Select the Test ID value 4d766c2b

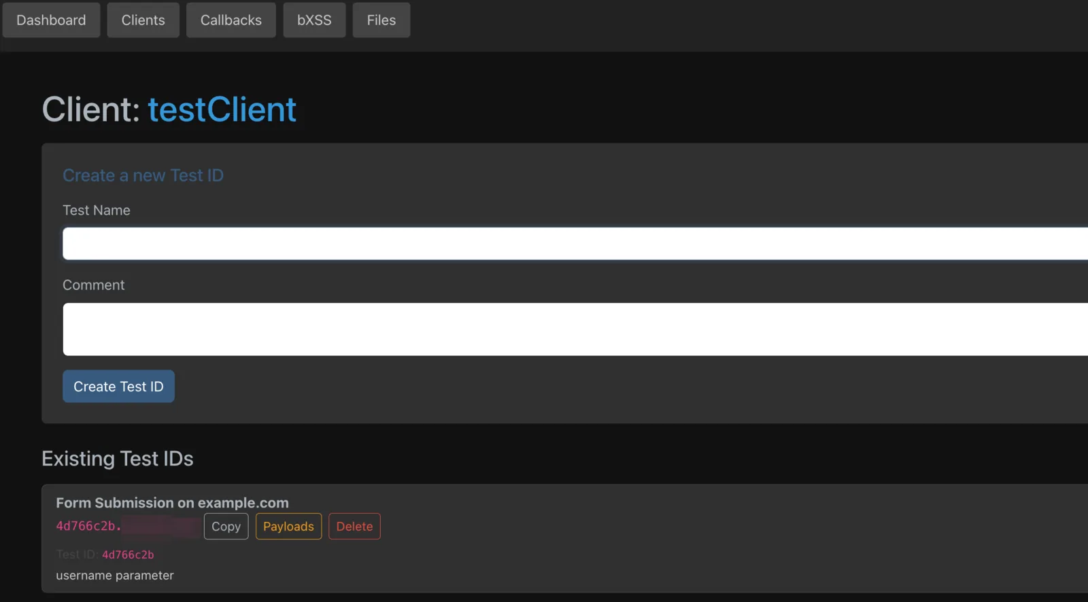[128, 554]
